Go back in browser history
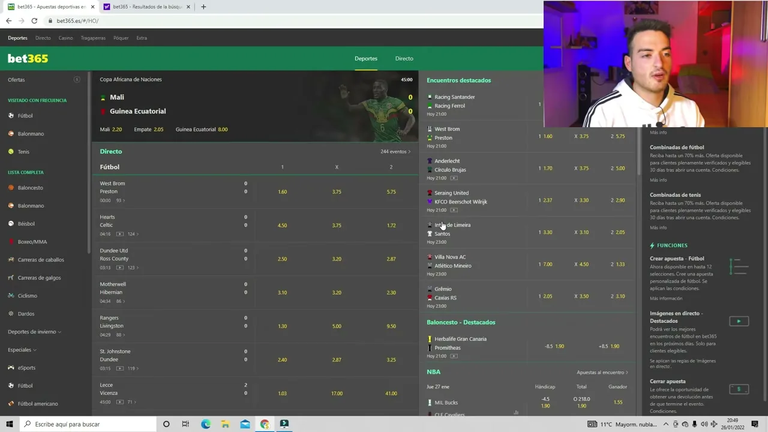 pyautogui.click(x=8, y=20)
